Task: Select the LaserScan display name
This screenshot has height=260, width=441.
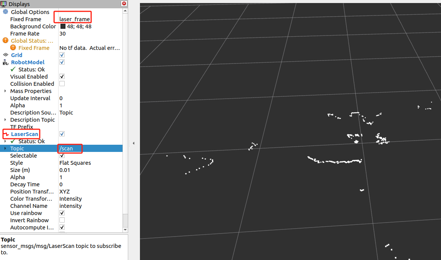Action: pos(25,134)
